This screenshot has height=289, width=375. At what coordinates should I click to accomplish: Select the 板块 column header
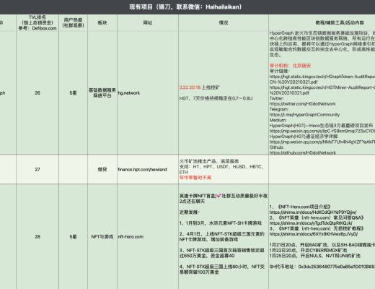click(102, 22)
